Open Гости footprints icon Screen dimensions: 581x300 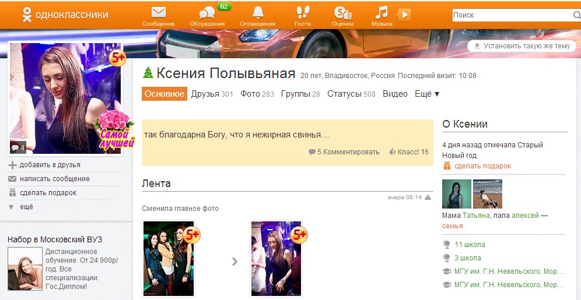tap(302, 13)
